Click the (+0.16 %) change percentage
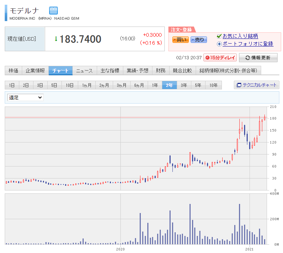The height and width of the screenshot is (253, 283). click(151, 43)
